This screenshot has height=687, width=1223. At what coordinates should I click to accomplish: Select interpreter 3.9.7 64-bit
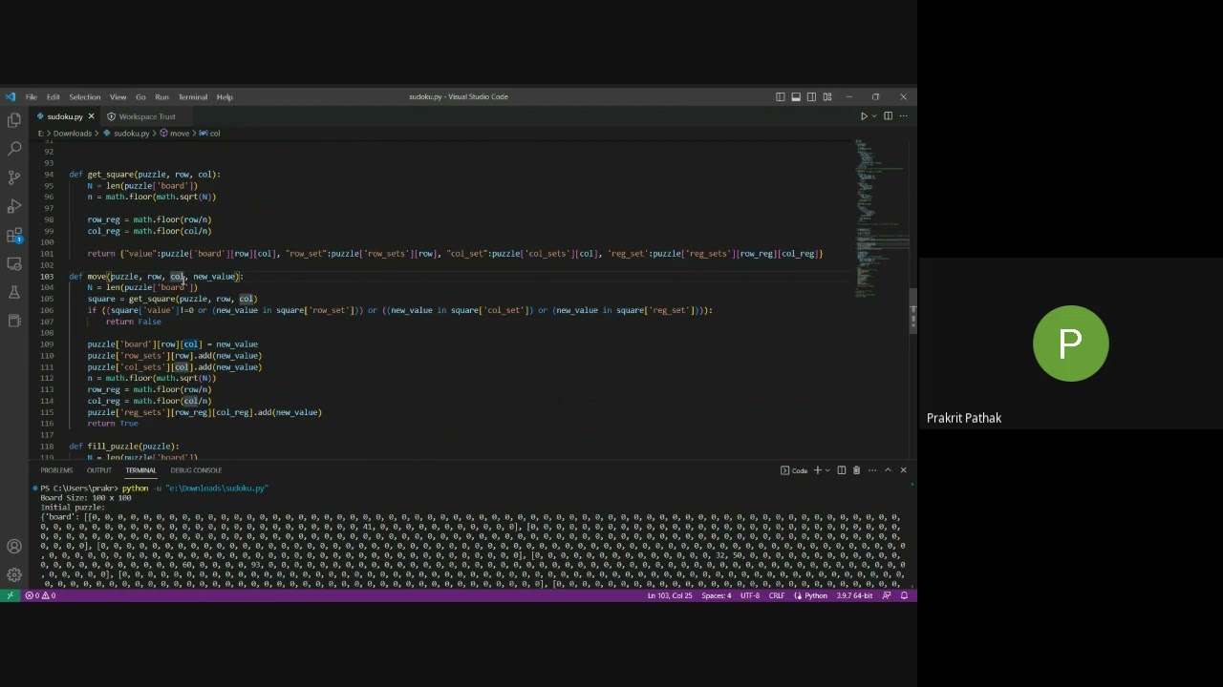tap(853, 595)
